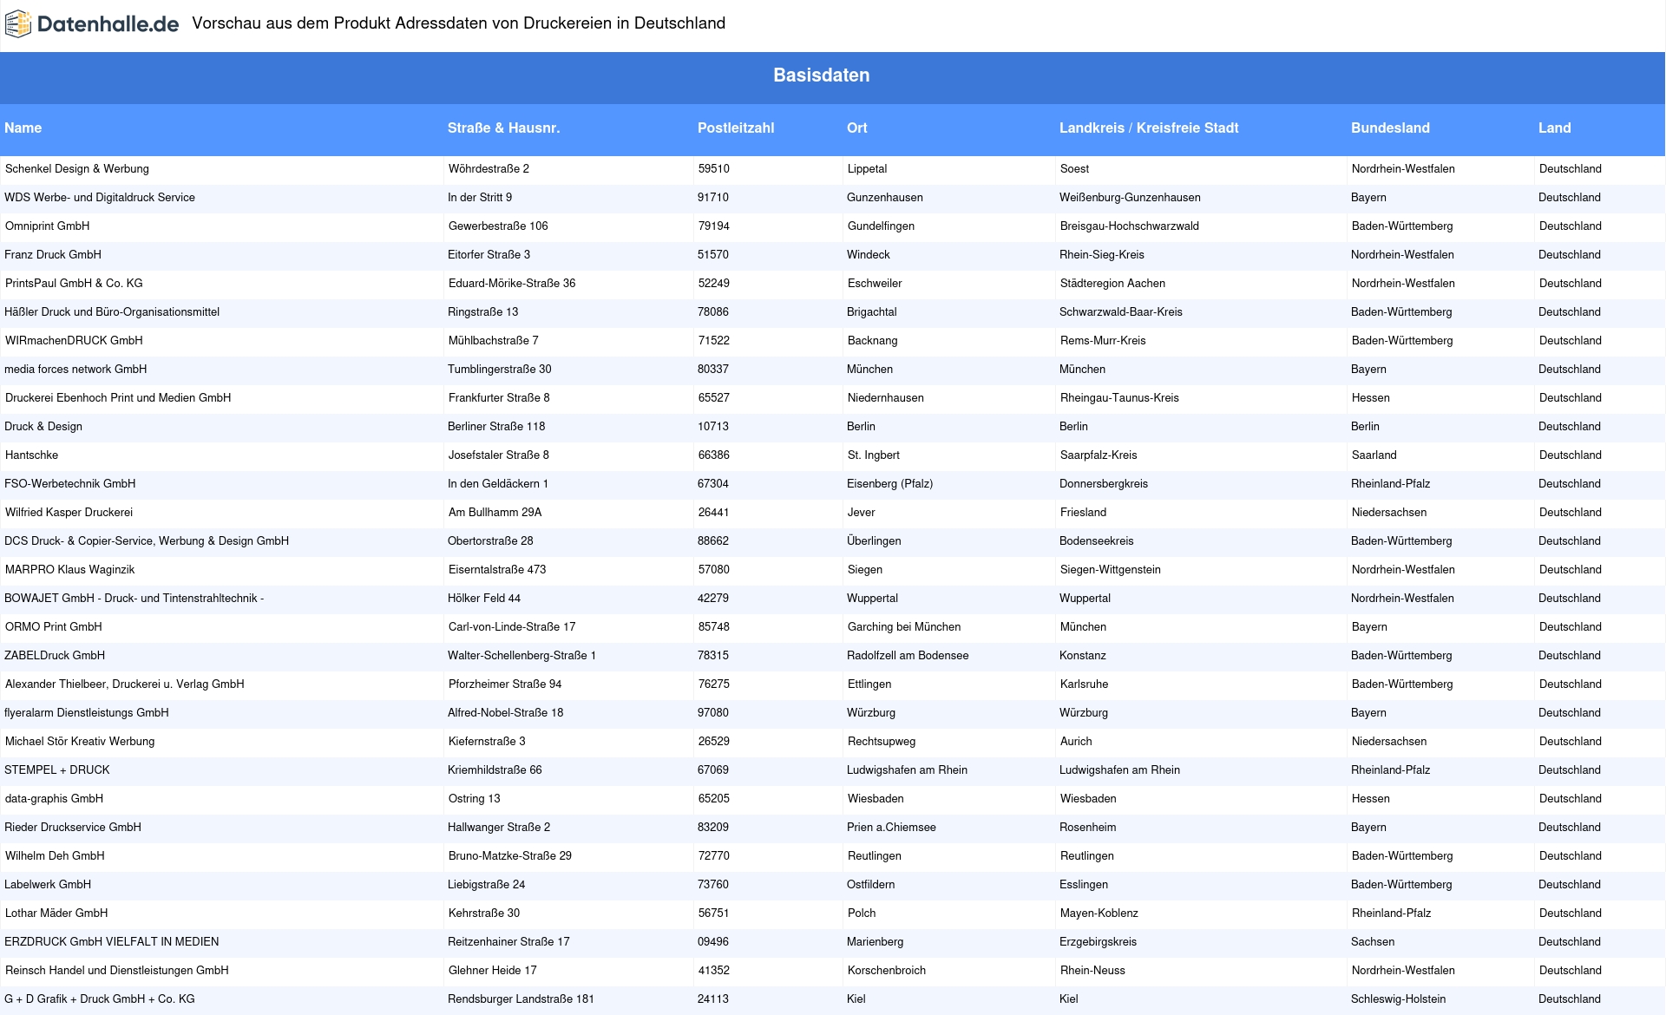Click the city Gunzenhausen
The image size is (1666, 1015).
tap(885, 198)
